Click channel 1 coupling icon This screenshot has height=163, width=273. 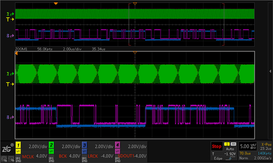[18, 152]
